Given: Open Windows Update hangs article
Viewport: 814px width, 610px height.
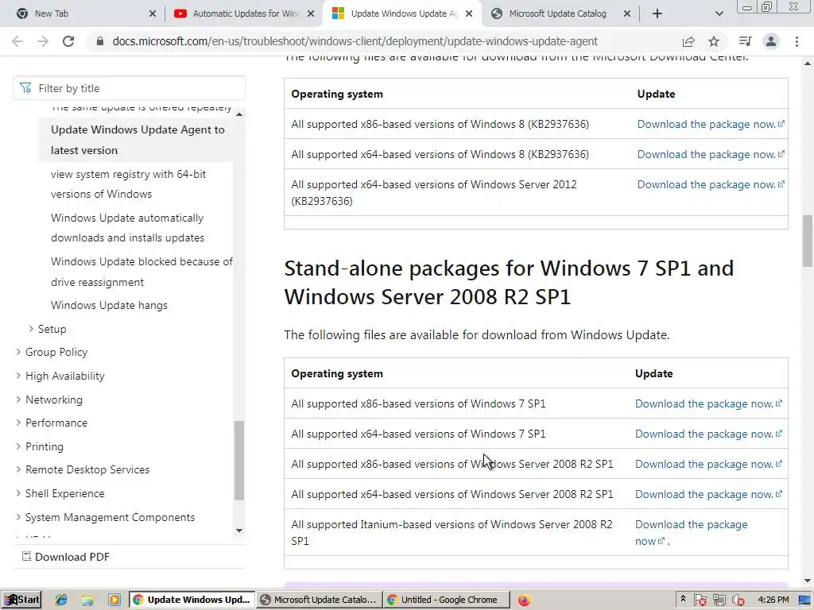Looking at the screenshot, I should coord(109,305).
